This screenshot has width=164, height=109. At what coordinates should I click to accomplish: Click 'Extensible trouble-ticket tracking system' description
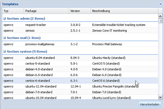click(119, 25)
